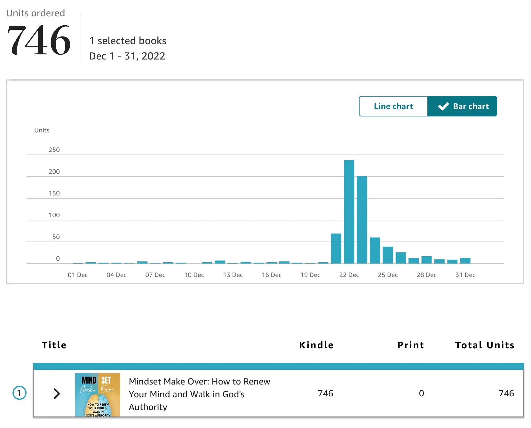Click the Print value 0 in the book row
531x428 pixels.
421,393
